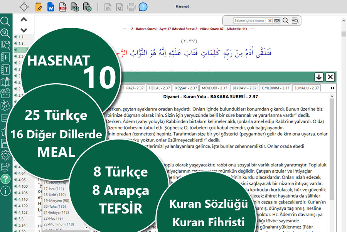Open the blue help bubble icon
347x232 pixels.
[x=143, y=7]
